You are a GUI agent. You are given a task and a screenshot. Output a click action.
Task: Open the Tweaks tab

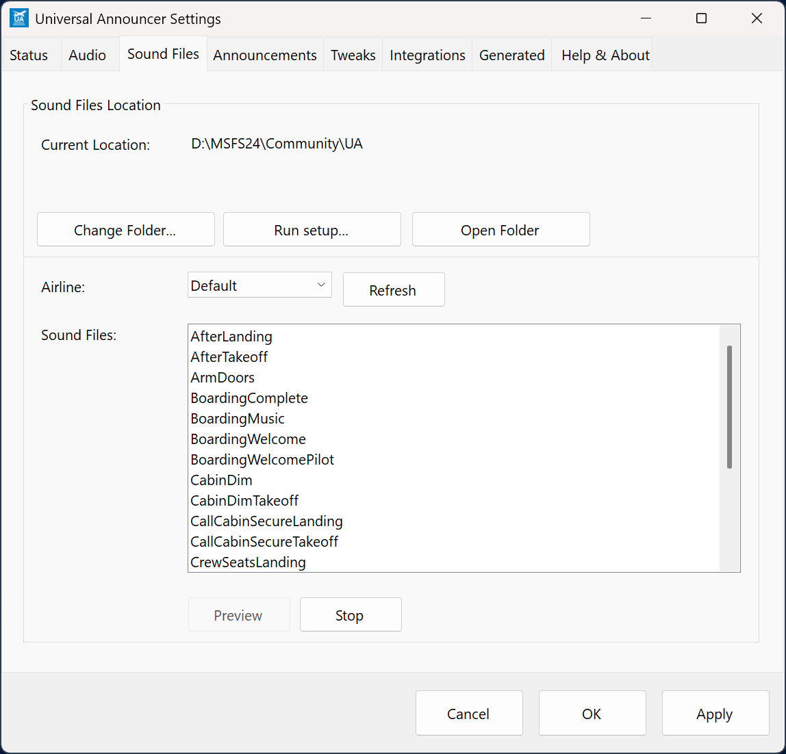353,55
